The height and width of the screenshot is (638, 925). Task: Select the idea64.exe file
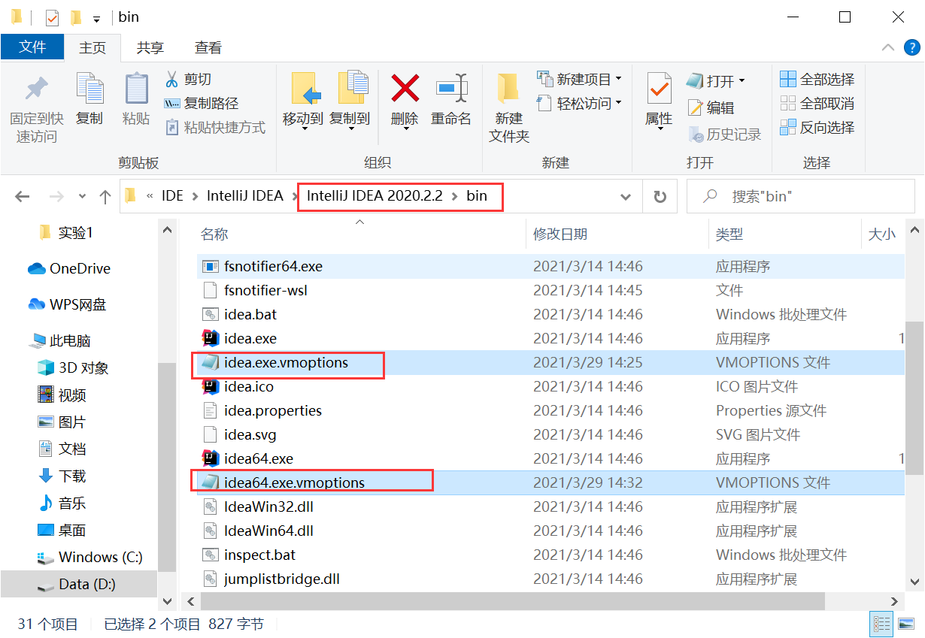[551, 458]
